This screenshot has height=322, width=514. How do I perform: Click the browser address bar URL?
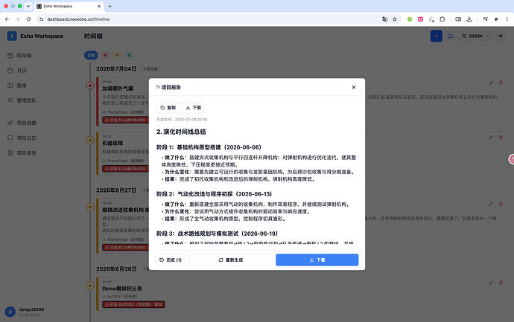click(x=78, y=19)
